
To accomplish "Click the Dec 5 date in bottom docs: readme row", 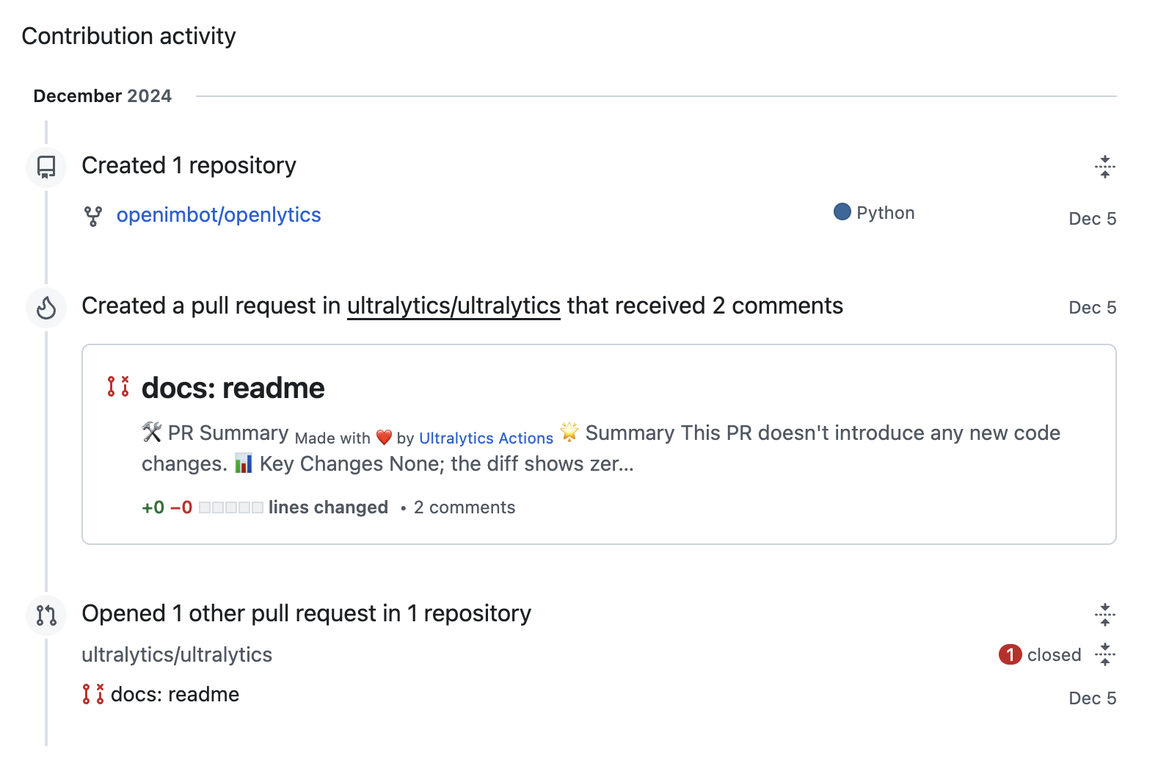I will (x=1092, y=698).
